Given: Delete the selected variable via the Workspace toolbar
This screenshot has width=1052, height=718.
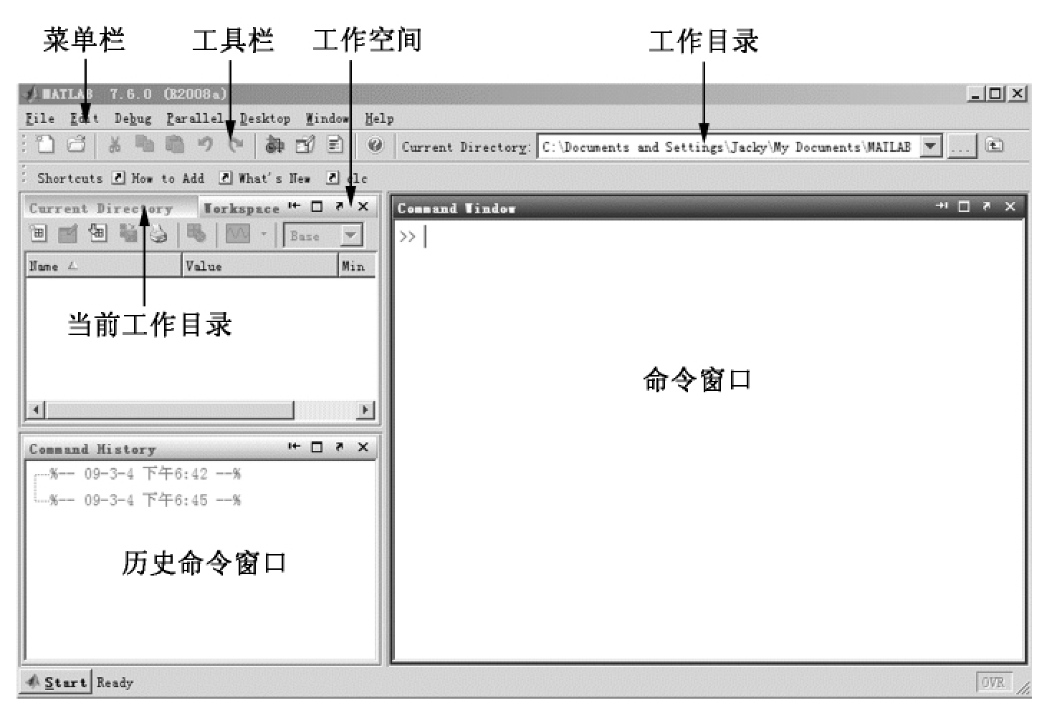Looking at the screenshot, I should [x=196, y=233].
